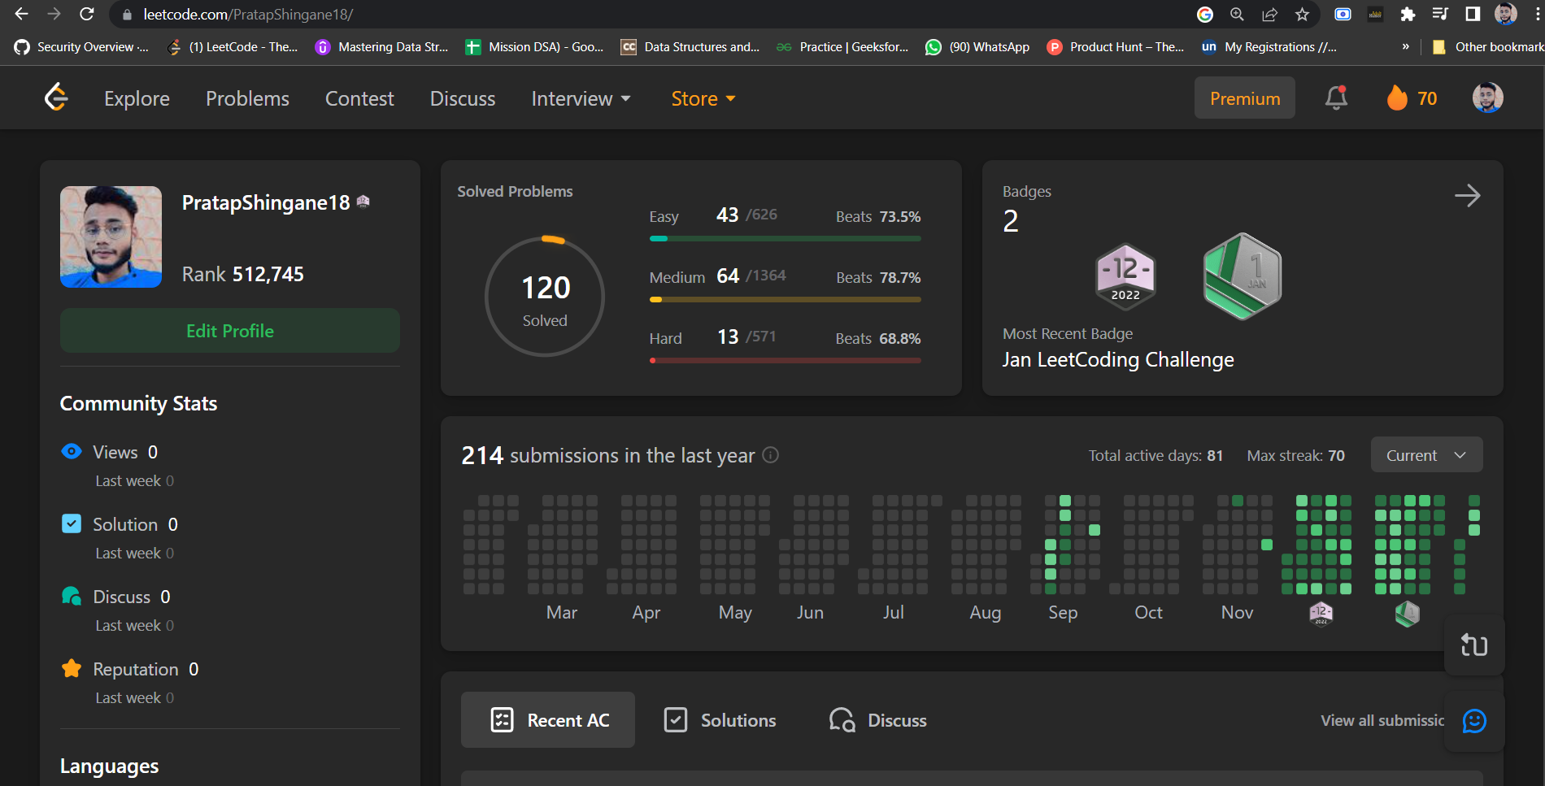Image resolution: width=1545 pixels, height=786 pixels.
Task: Click the info icon beside submissions count
Action: click(x=771, y=455)
